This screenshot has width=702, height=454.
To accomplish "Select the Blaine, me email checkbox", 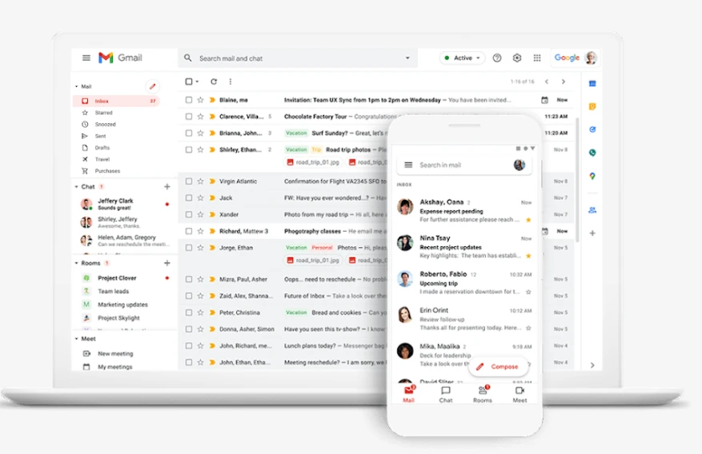I will click(189, 100).
